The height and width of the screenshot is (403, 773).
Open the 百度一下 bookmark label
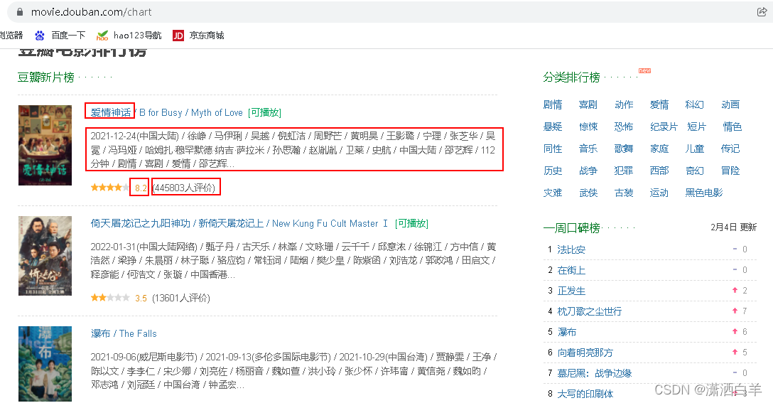pos(68,36)
